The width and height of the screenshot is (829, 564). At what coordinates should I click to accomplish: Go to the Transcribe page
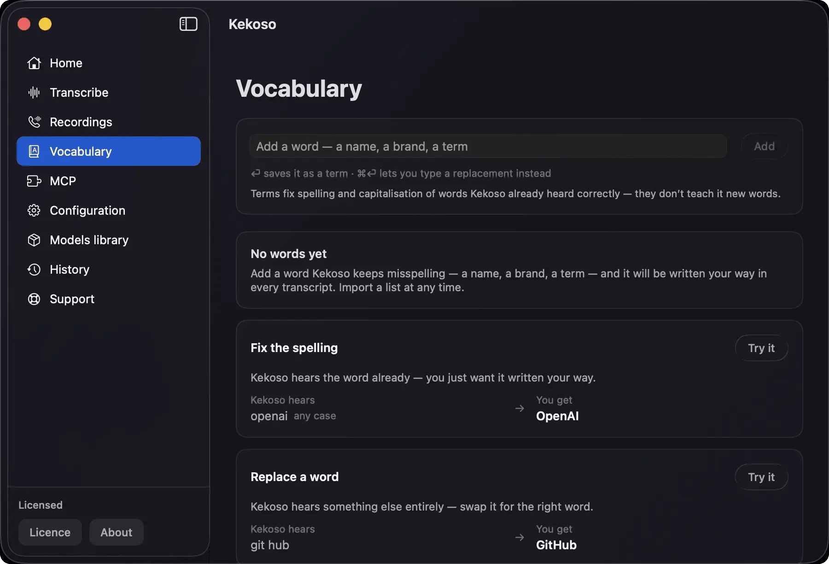click(x=109, y=93)
